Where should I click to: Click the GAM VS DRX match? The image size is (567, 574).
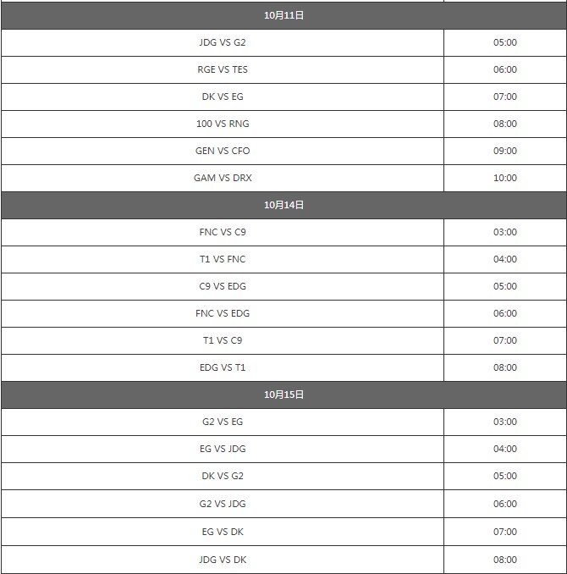[x=223, y=178]
